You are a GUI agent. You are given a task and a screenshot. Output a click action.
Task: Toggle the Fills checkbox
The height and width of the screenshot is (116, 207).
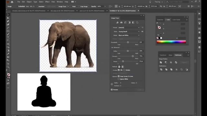pyautogui.click(x=119, y=70)
